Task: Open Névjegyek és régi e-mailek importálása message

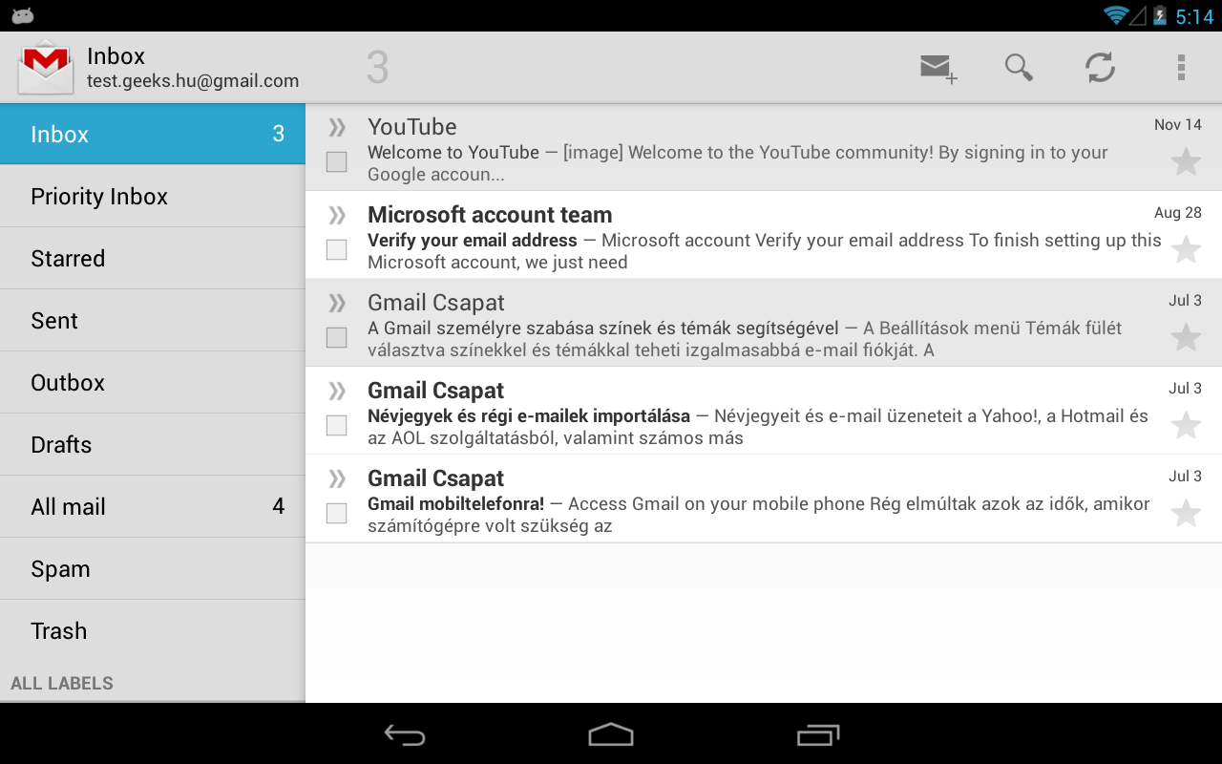Action: (764, 411)
